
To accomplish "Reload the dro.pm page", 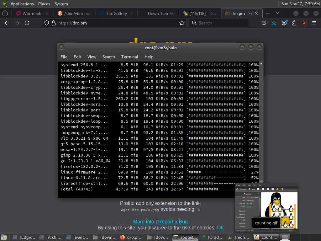I will click(x=27, y=23).
